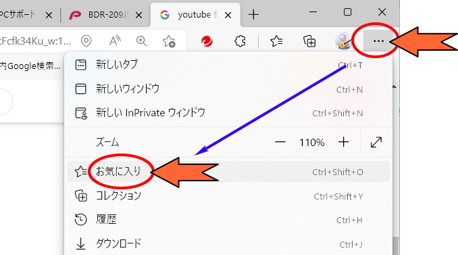Open a new tab with the plus button
Screen dimensions: 458x255
point(253,14)
